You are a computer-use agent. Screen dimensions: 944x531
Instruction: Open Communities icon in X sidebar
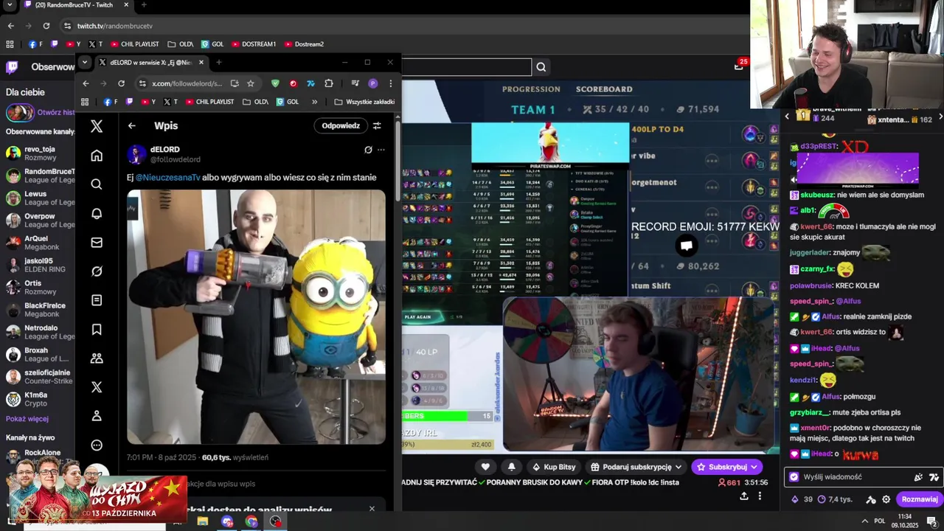coord(97,358)
